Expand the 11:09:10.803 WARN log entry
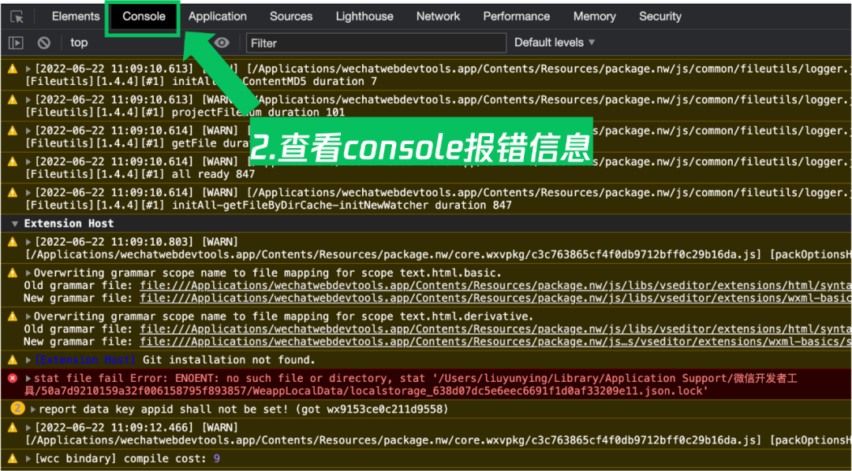852x471 pixels. click(29, 242)
